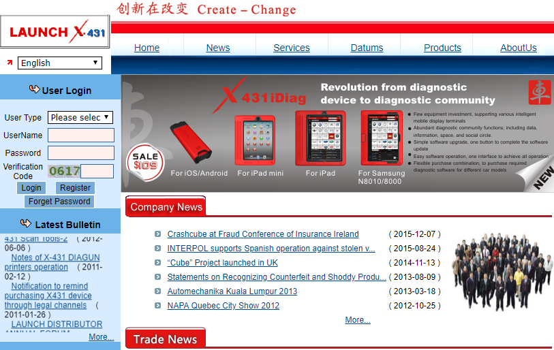Screen dimensions: 554x350
Task: Click the LAUNCH X-431 logo
Action: (x=55, y=31)
